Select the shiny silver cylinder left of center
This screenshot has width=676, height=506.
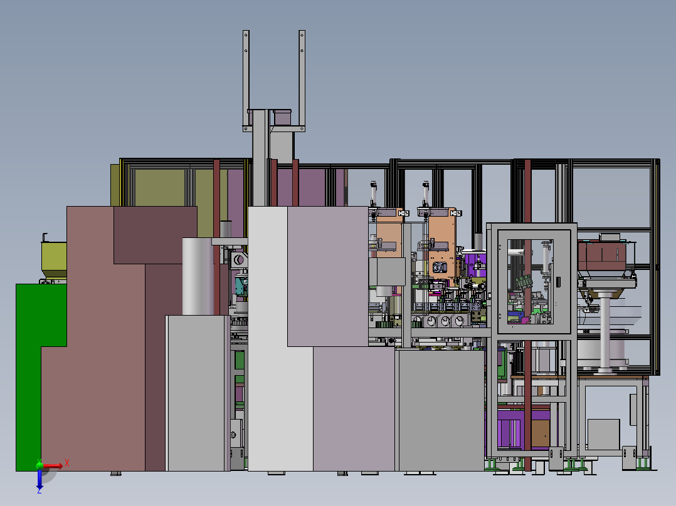(x=198, y=276)
